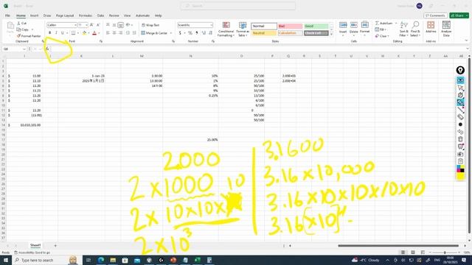This screenshot has width=472, height=265.
Task: Click the Cut command in Clipboard group
Action: pyautogui.click(x=21, y=23)
